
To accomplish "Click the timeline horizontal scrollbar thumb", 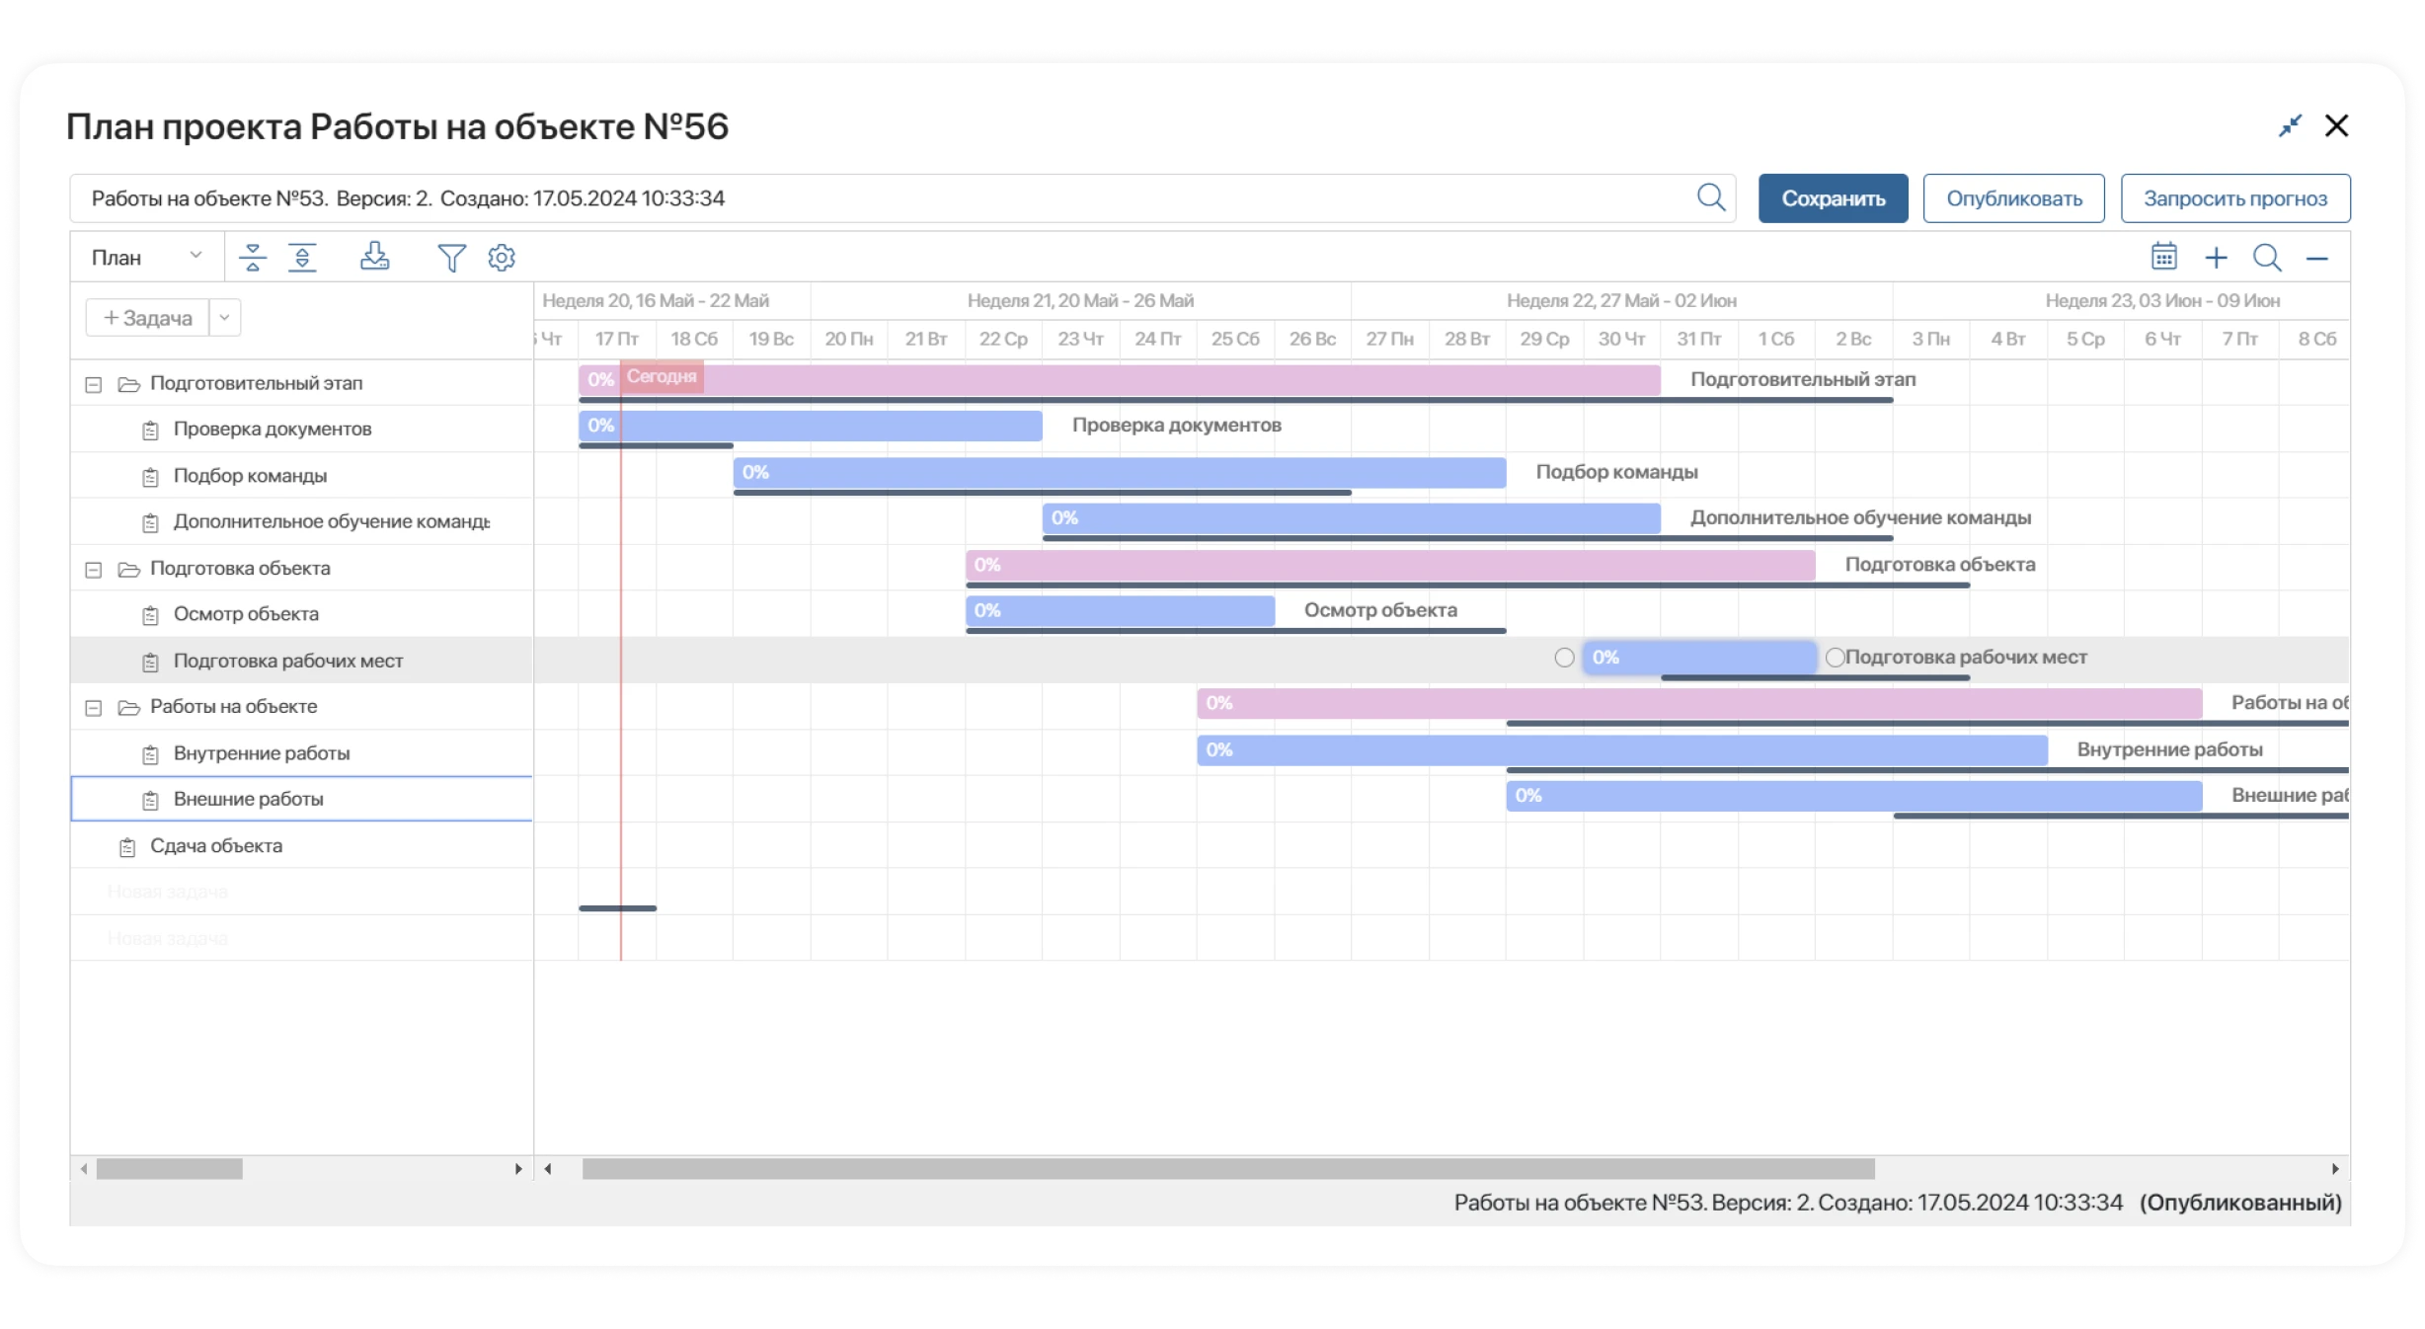I will 1227,1169.
